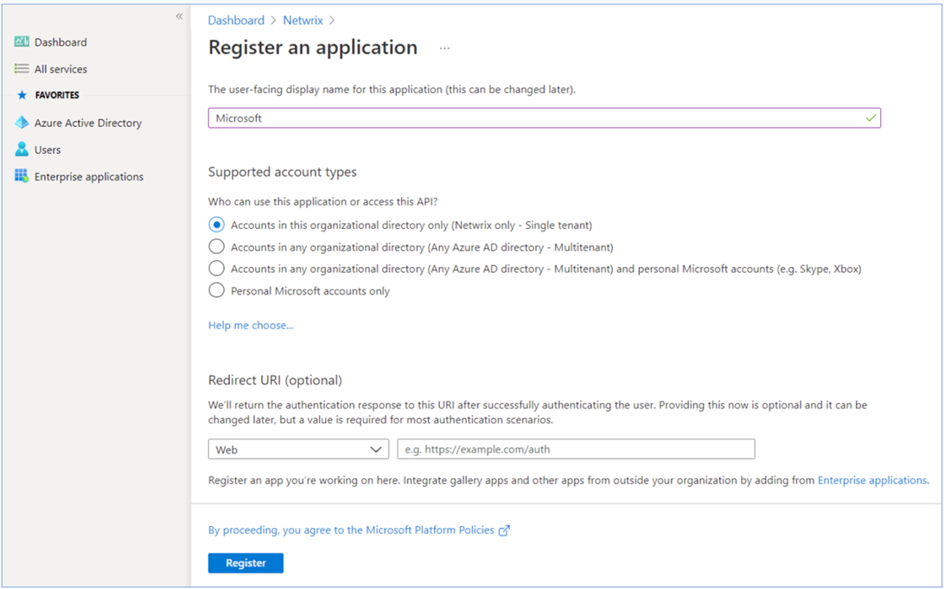Click the Dashboard icon in sidebar
This screenshot has width=944, height=589.
(22, 42)
